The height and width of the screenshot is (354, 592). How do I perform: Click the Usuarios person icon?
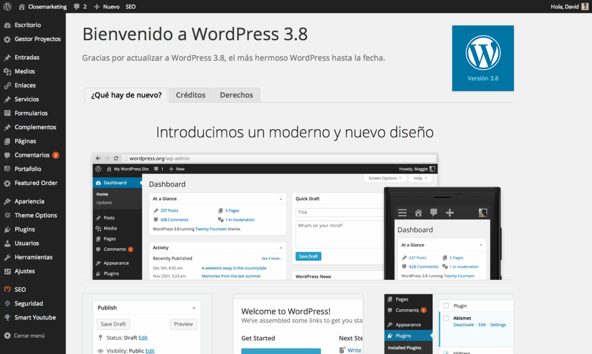[x=7, y=243]
